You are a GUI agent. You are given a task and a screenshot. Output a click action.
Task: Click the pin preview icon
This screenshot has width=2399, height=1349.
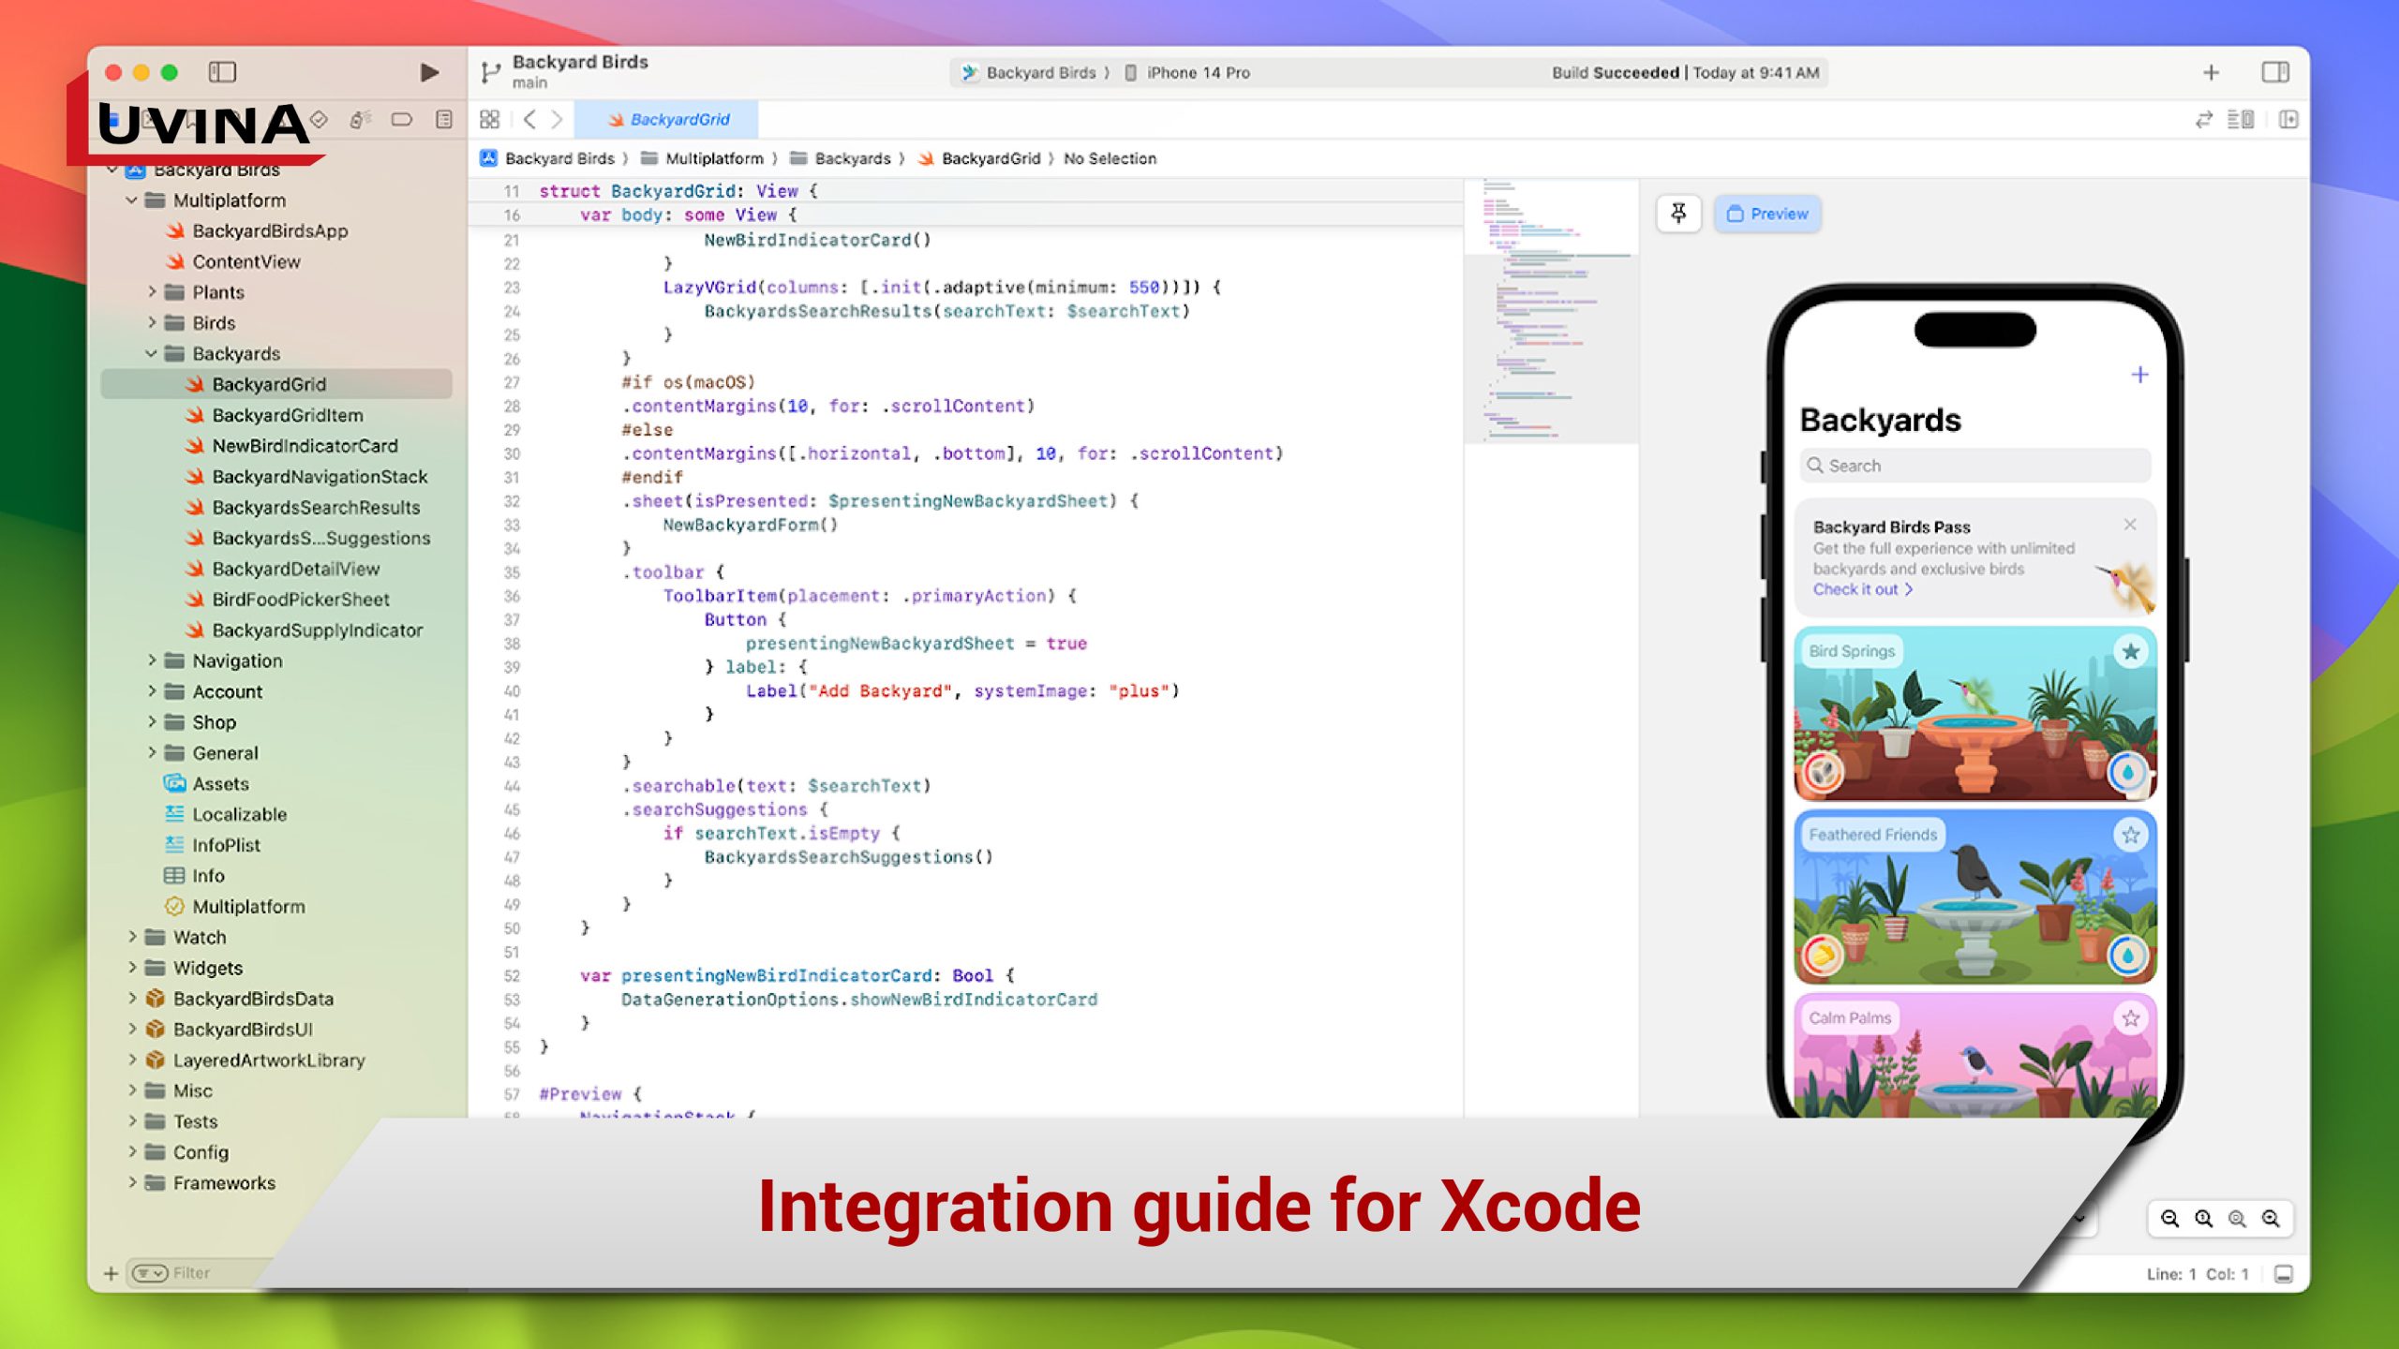click(1678, 214)
